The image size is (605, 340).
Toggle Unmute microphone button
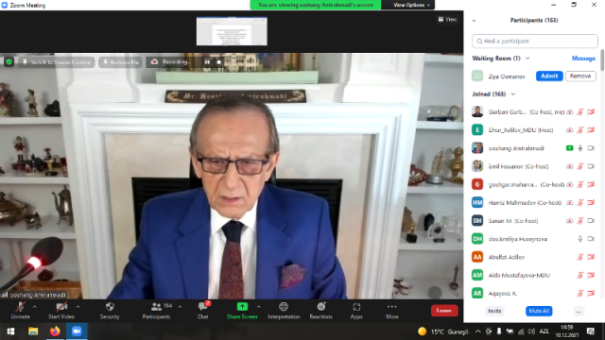[x=20, y=307]
